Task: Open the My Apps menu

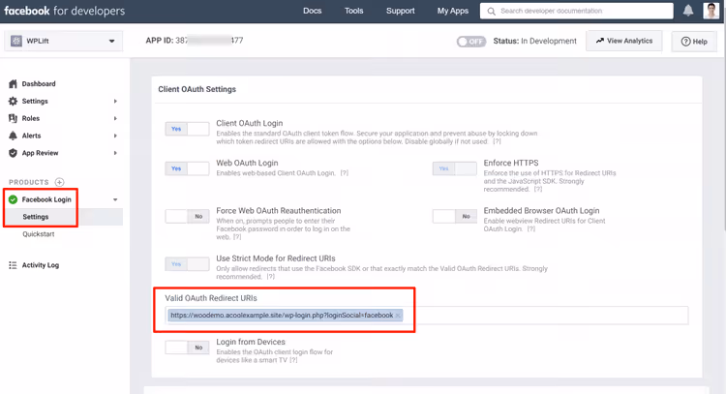Action: (453, 11)
